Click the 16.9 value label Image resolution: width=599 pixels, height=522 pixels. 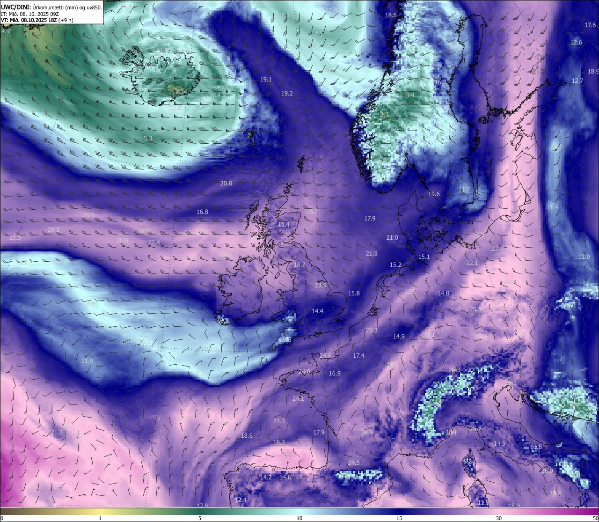tap(335, 374)
